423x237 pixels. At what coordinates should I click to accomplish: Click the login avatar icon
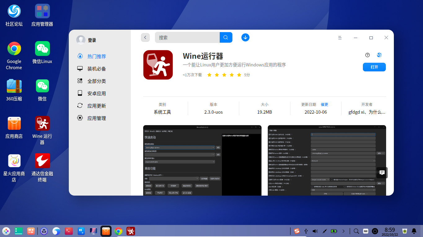pos(81,40)
